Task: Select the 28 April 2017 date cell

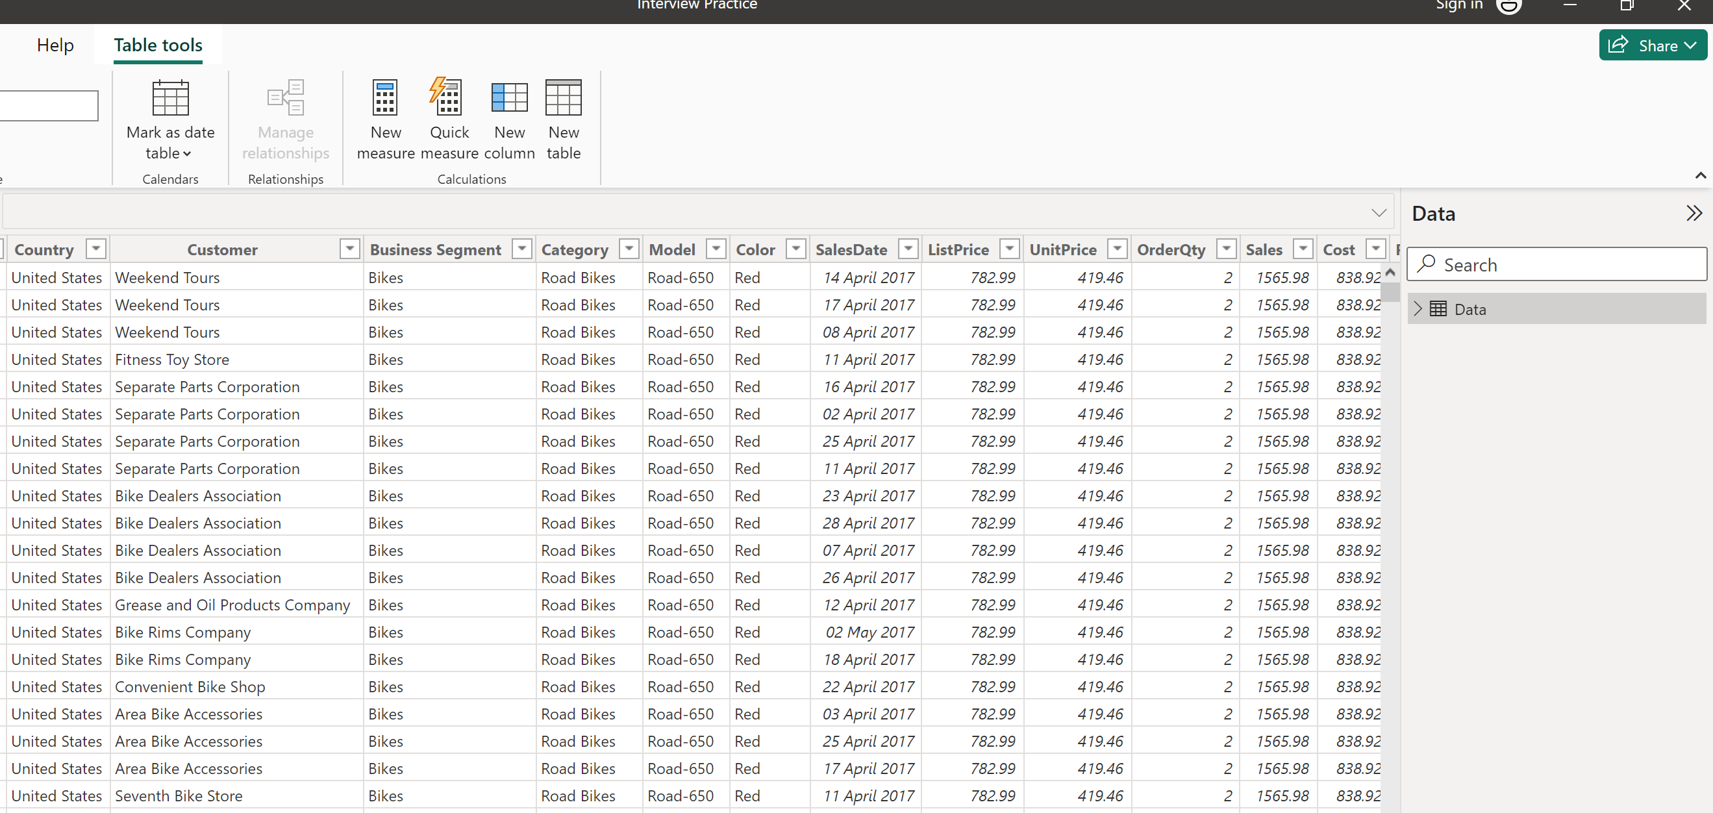Action: click(866, 523)
